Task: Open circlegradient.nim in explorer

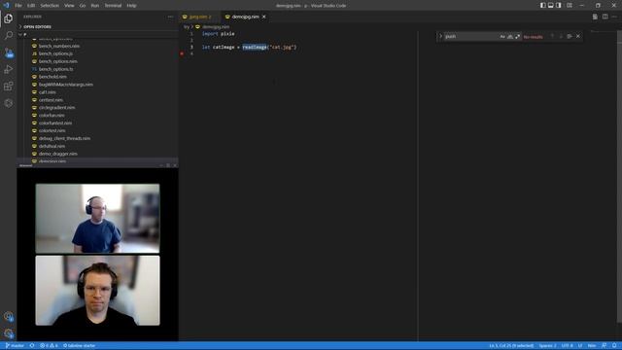Action: point(56,108)
